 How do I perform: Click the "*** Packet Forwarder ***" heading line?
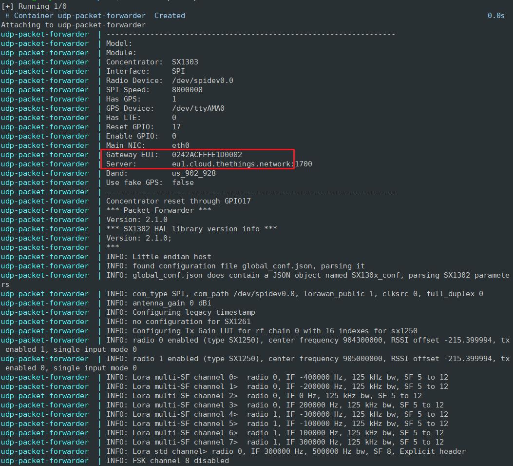tap(158, 210)
